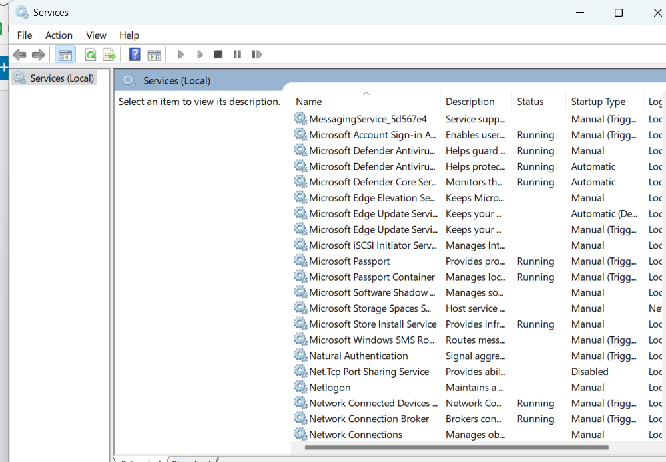Click the gear icon in Services (Local) header
Image resolution: width=666 pixels, height=462 pixels.
(x=130, y=80)
